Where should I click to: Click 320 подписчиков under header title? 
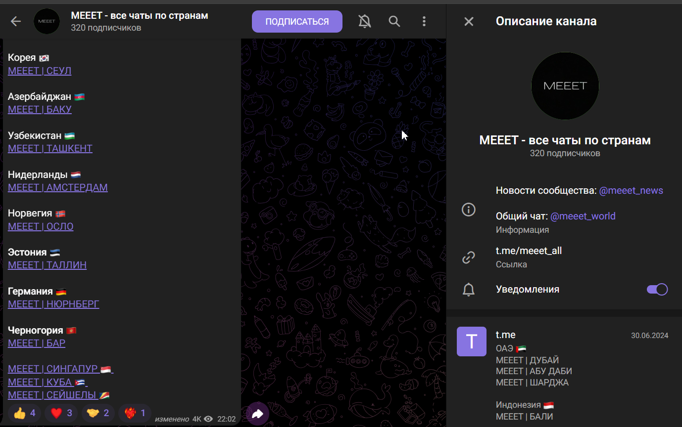click(106, 28)
